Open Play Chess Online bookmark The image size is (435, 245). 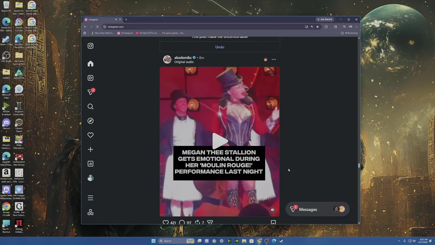103,33
